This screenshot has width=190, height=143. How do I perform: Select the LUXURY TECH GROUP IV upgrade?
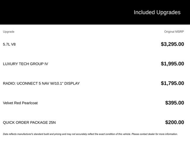click(25, 64)
